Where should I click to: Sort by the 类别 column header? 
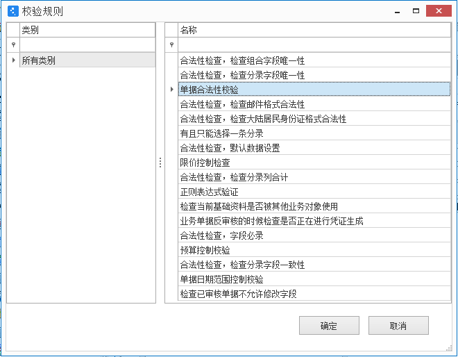tap(87, 30)
